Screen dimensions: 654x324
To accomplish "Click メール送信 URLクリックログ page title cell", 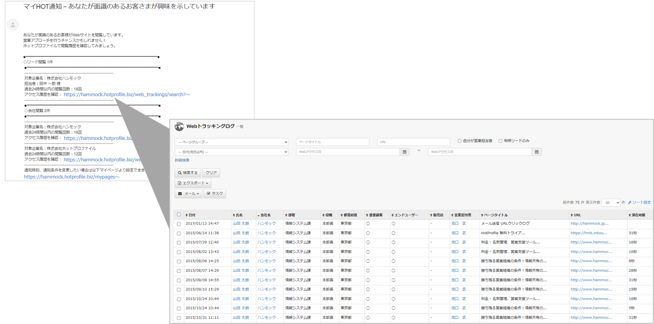I will pos(505,224).
